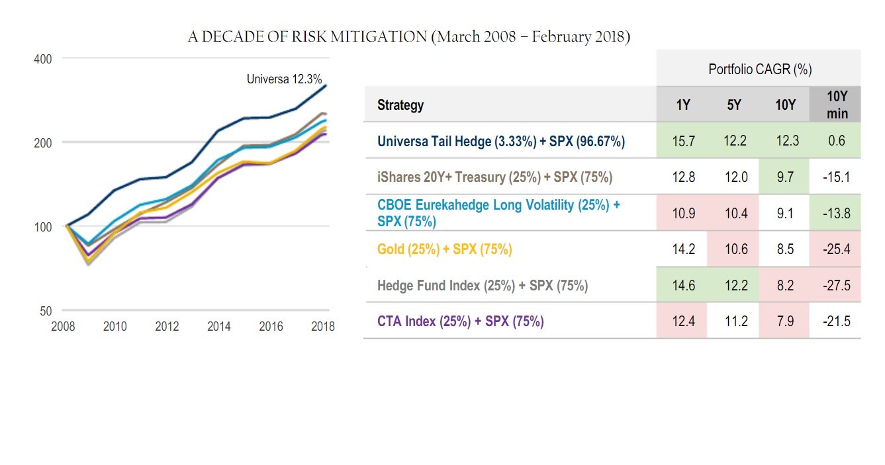
Task: Select the 9.1 value for CBOE Eurekahedge
Action: pos(784,213)
